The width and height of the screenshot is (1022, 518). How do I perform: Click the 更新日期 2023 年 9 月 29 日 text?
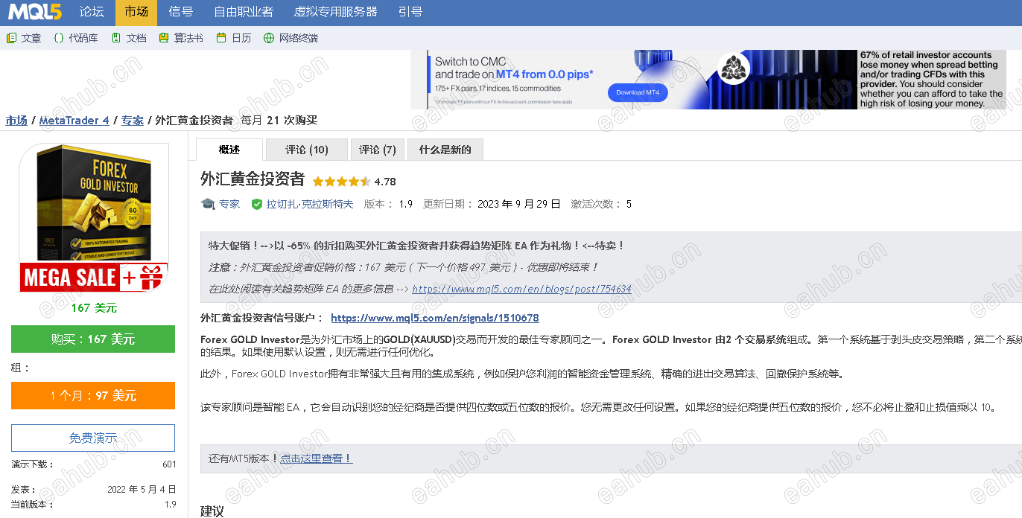click(519, 204)
